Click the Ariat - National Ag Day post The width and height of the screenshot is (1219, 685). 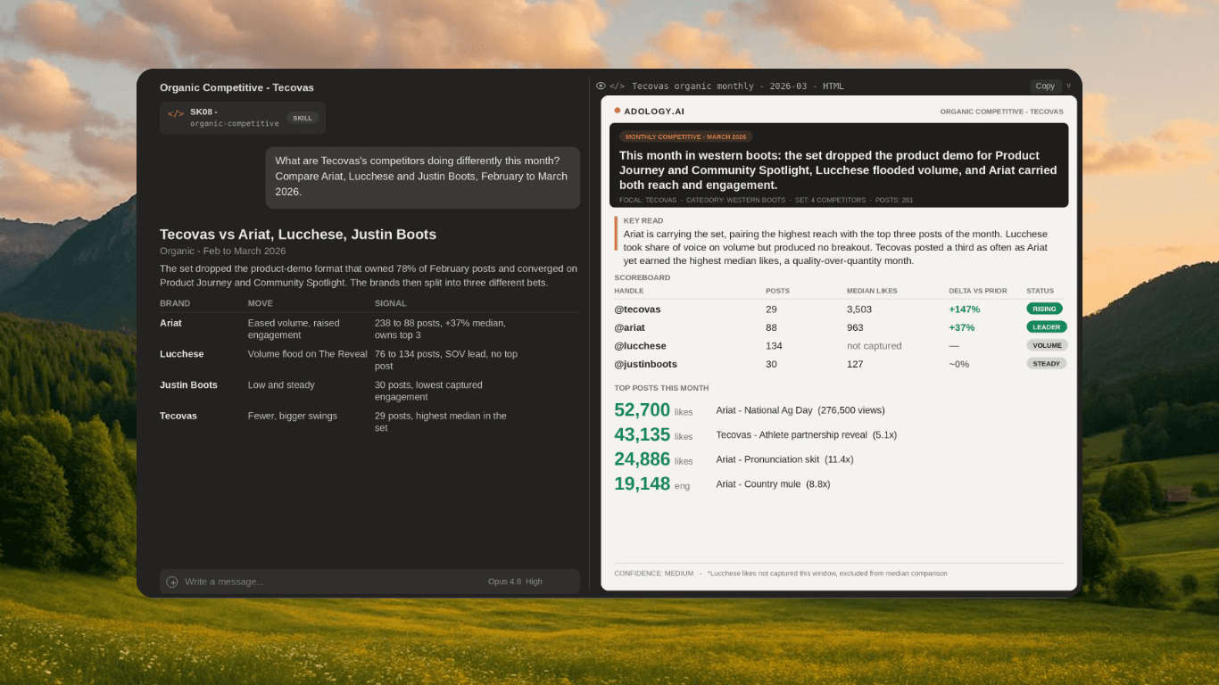pyautogui.click(x=800, y=410)
